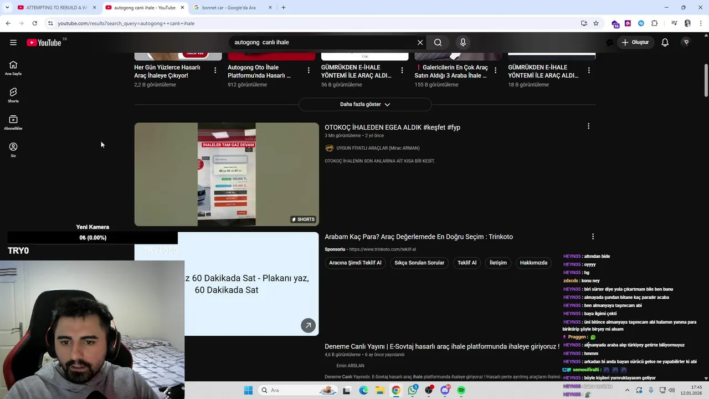Go back in browser history
This screenshot has height=399, width=709.
click(x=8, y=23)
